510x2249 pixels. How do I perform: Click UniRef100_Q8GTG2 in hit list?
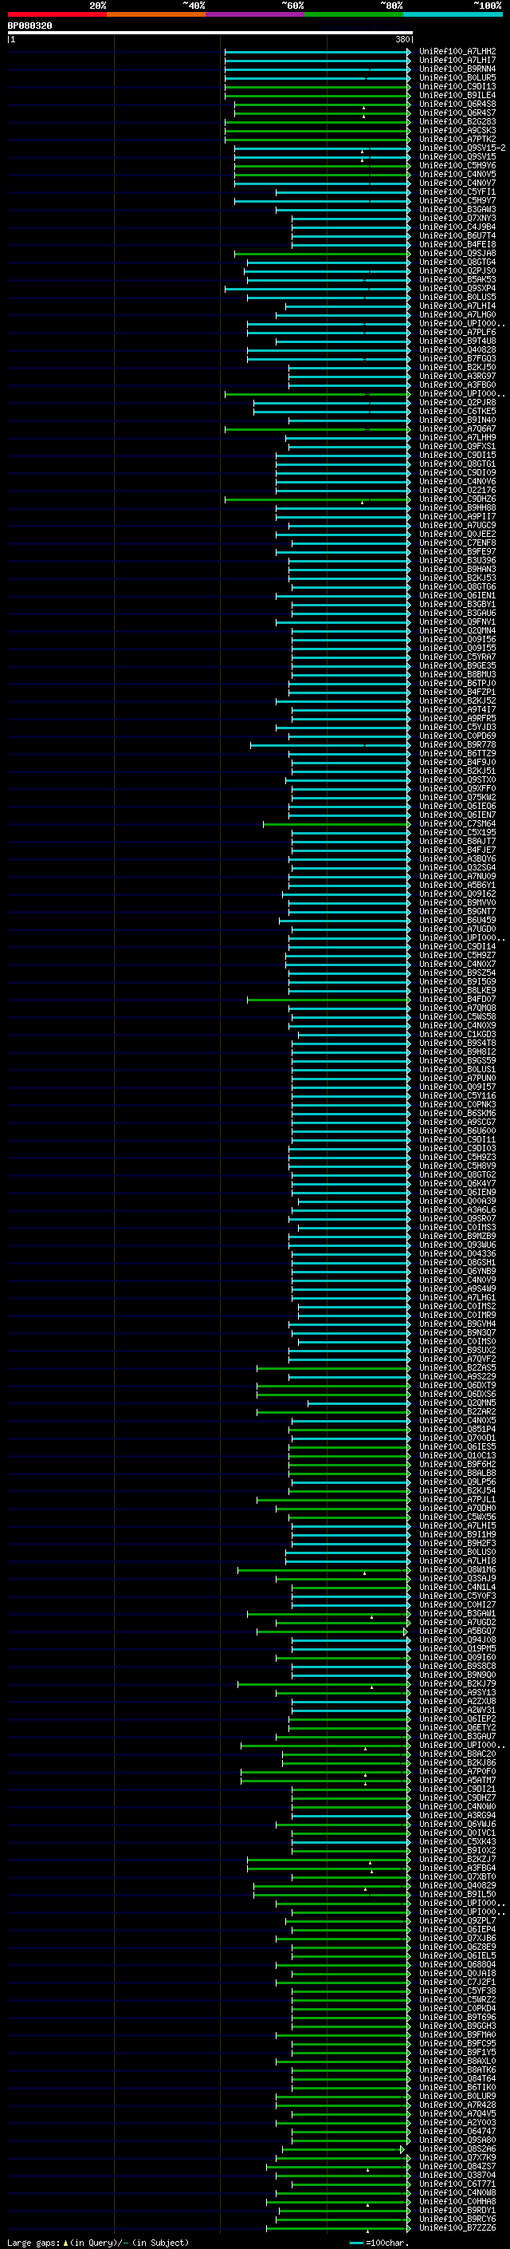(x=457, y=1174)
